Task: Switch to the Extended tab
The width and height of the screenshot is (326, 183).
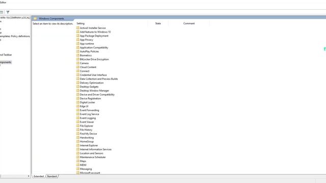Action: point(39,176)
